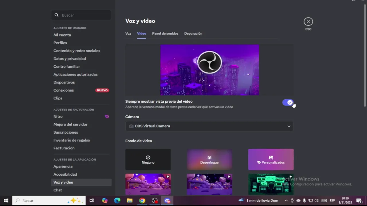Click the ESP language indicator
367x206 pixels.
point(332,201)
